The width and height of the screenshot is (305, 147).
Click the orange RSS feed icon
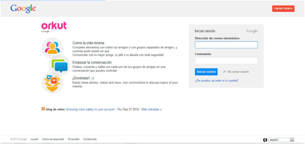pyautogui.click(x=43, y=109)
